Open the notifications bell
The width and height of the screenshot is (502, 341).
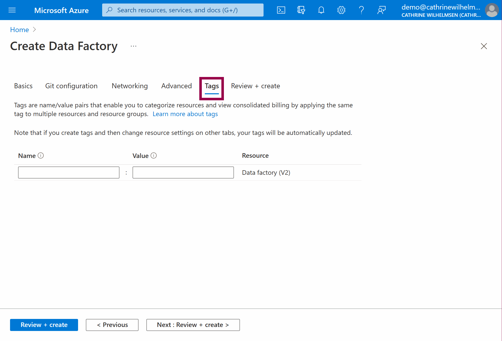[321, 10]
